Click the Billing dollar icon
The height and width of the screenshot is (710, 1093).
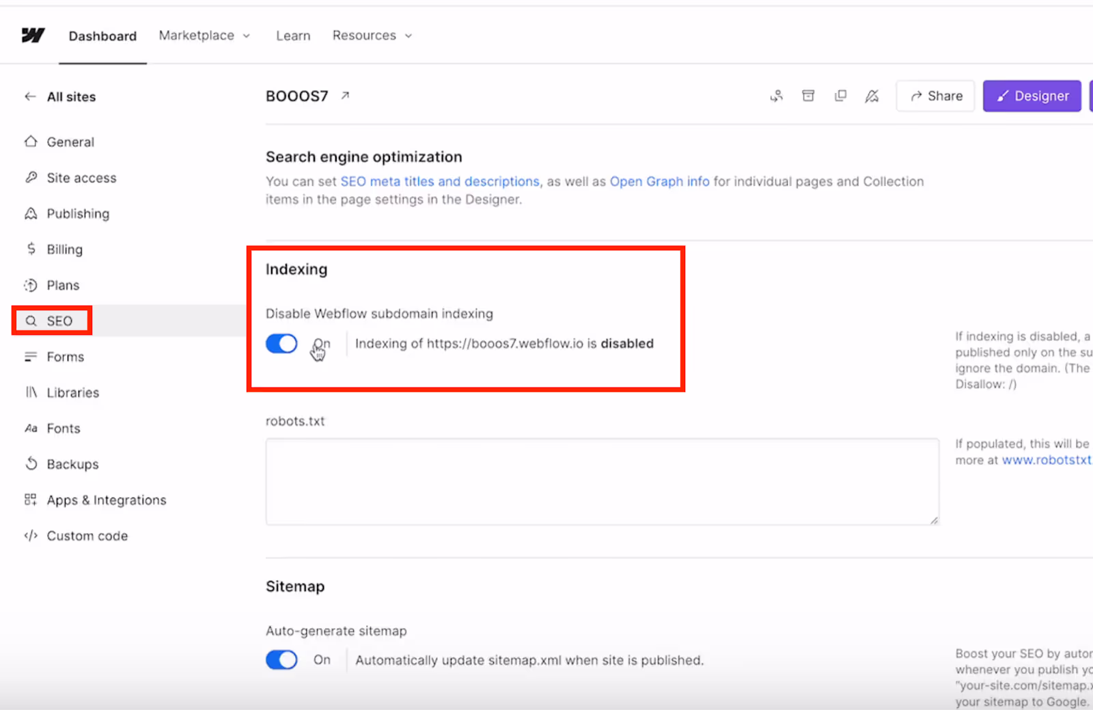pyautogui.click(x=31, y=249)
